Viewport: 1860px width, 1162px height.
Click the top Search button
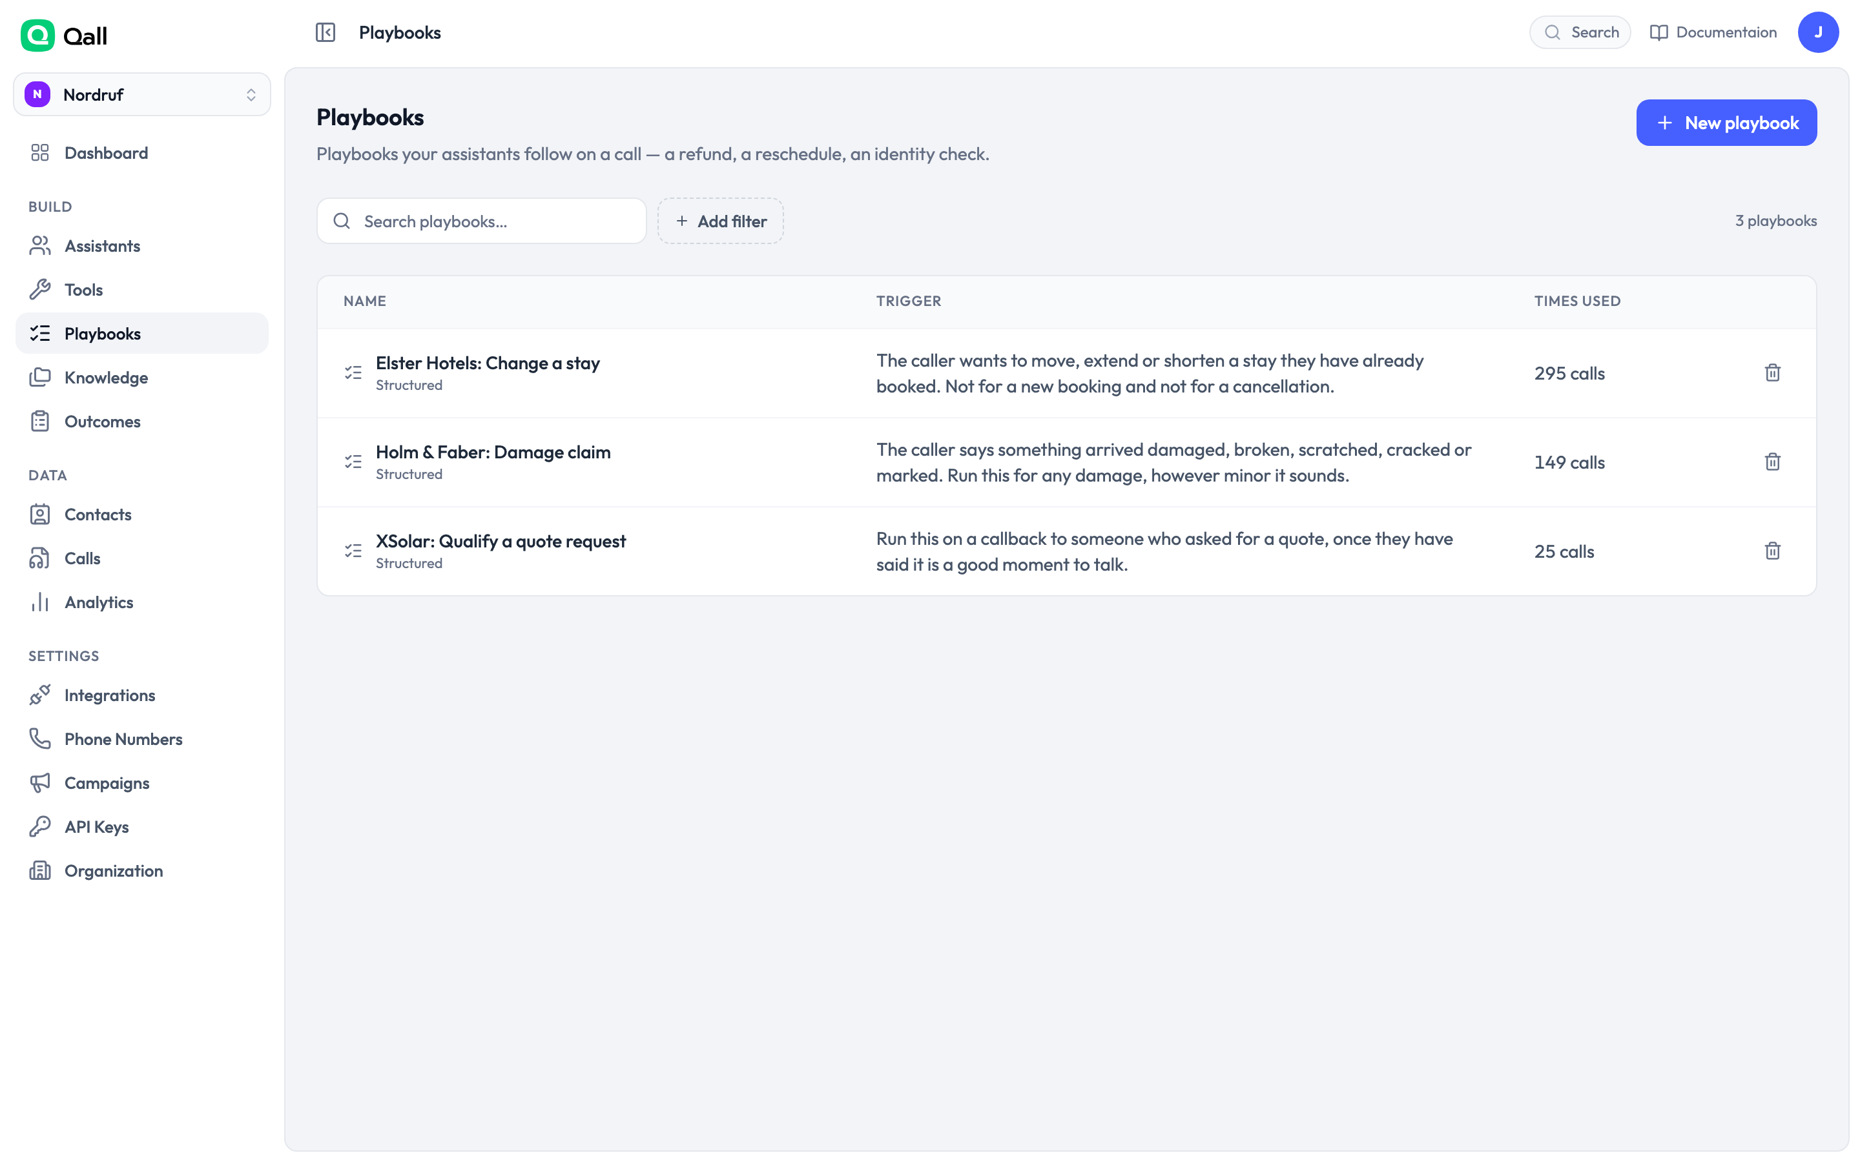(1580, 32)
